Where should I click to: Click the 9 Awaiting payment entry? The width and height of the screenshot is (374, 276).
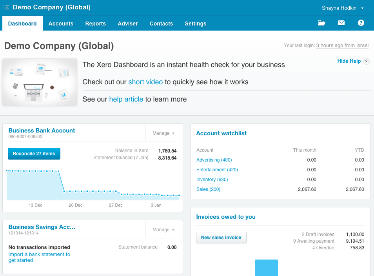(314, 241)
